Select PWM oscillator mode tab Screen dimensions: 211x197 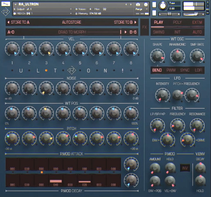171,70
